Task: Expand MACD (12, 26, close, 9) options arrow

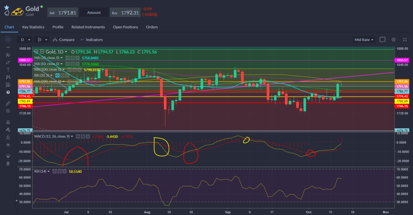Action: 72,136
